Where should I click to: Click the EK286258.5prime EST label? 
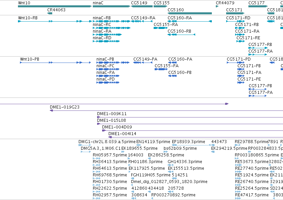click(166, 155)
